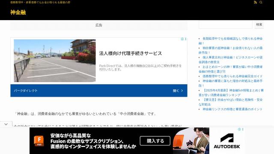Open the RSS feed icon in header

[x=255, y=2]
